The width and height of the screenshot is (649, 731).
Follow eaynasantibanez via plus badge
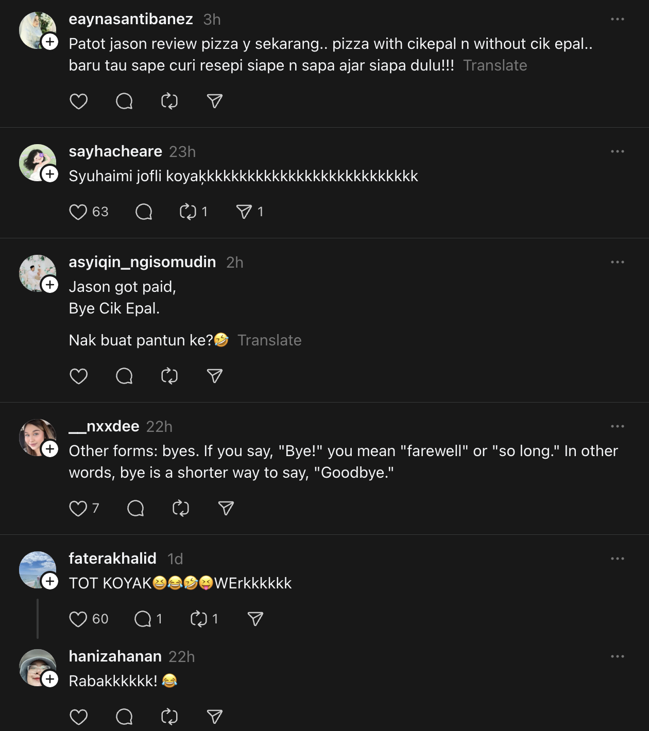click(50, 42)
